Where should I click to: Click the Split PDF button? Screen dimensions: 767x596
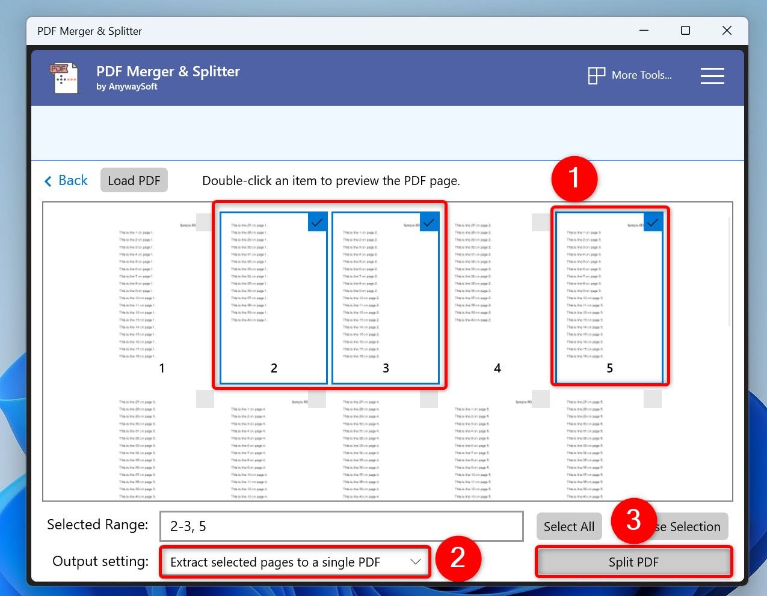coord(633,562)
